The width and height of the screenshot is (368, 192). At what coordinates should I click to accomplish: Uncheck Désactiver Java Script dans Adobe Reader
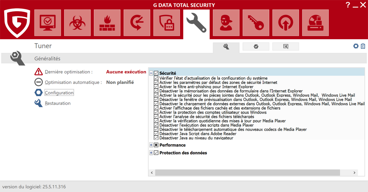[x=156, y=134]
